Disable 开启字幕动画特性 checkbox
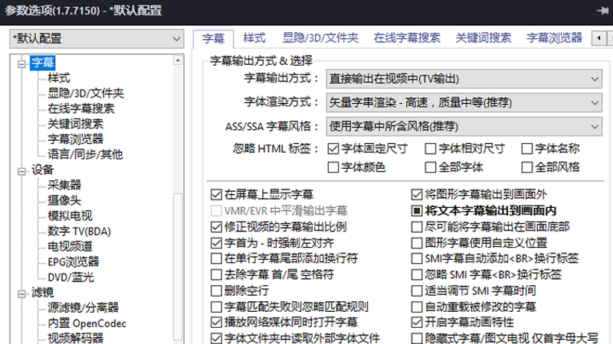This screenshot has width=613, height=344. click(418, 323)
